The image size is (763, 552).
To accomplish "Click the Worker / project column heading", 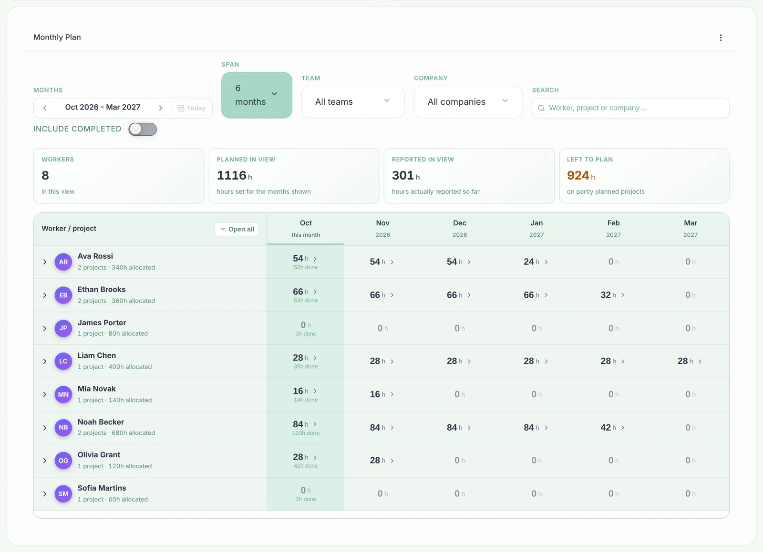I will (69, 229).
